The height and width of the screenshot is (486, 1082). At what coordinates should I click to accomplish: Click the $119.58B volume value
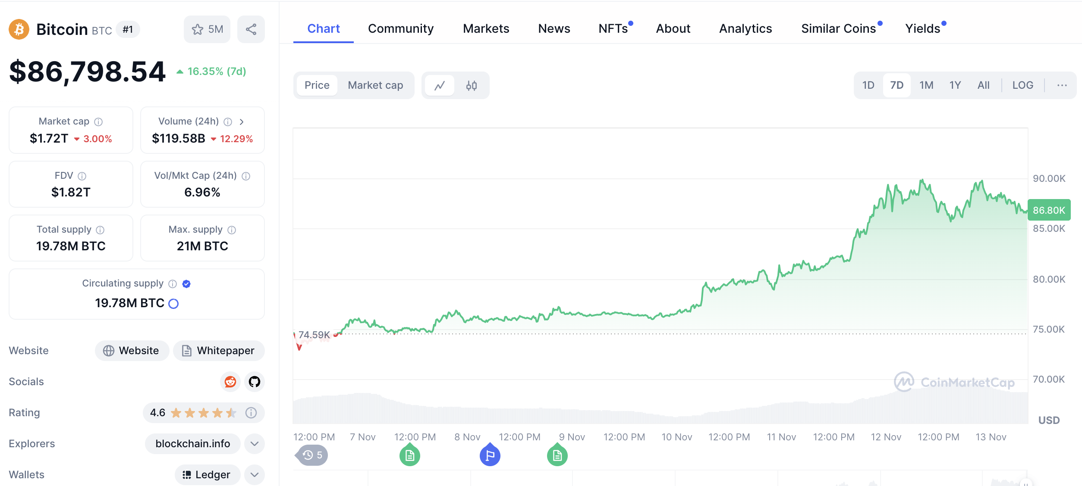(x=179, y=139)
